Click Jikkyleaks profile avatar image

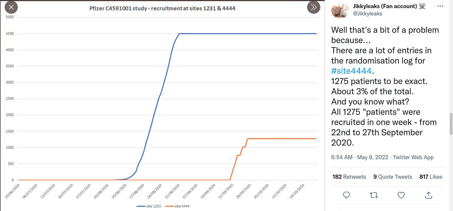[340, 10]
